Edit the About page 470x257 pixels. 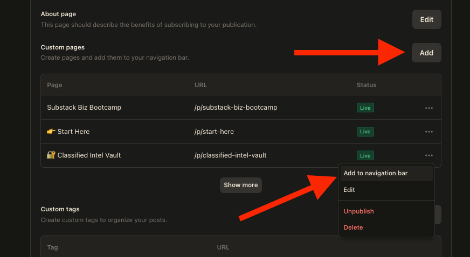tap(426, 19)
